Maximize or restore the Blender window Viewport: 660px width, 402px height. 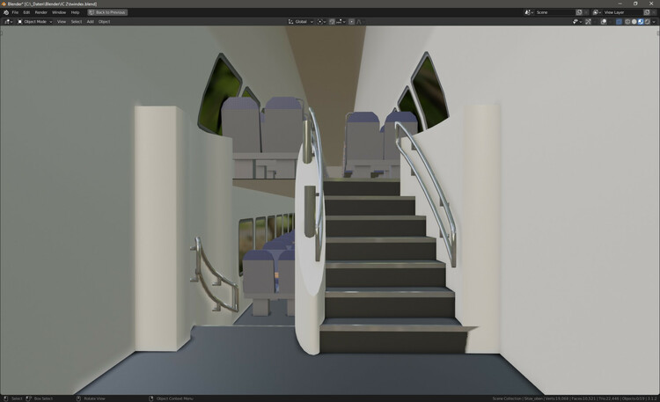pyautogui.click(x=635, y=4)
